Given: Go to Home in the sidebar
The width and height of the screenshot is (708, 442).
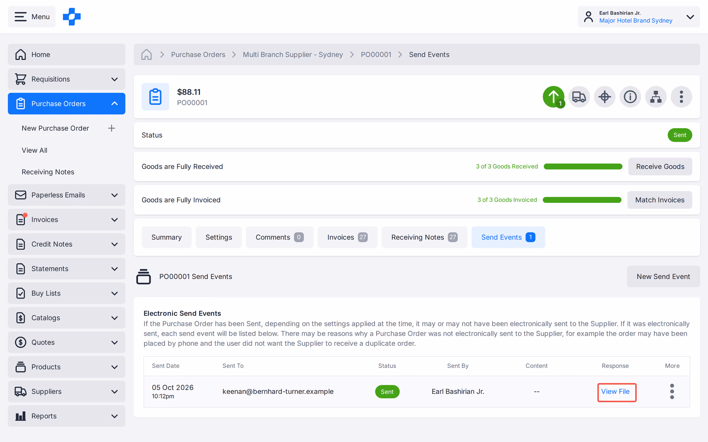Looking at the screenshot, I should point(67,54).
